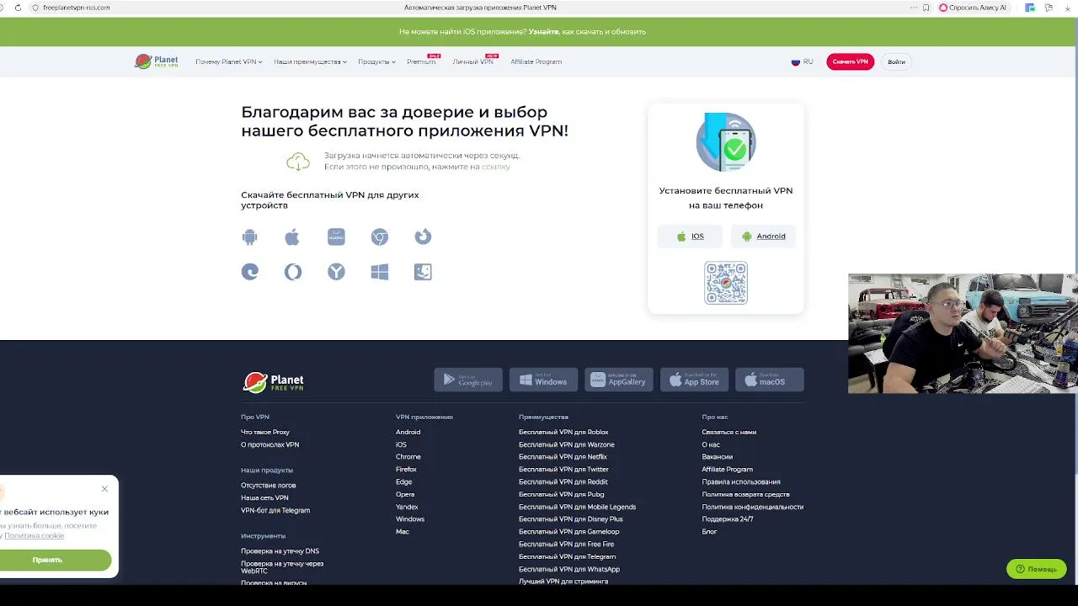Screen dimensions: 1078x606
Task: Click the Google Play store badge in footer
Action: tap(468, 380)
